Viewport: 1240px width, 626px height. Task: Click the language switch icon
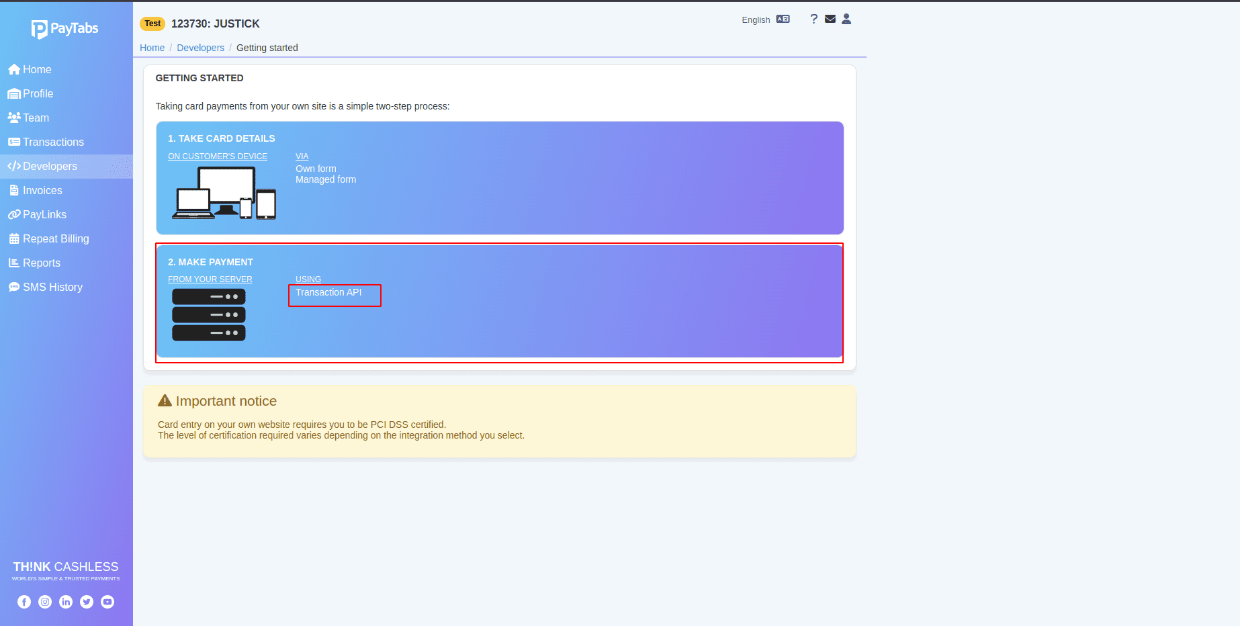pyautogui.click(x=783, y=19)
